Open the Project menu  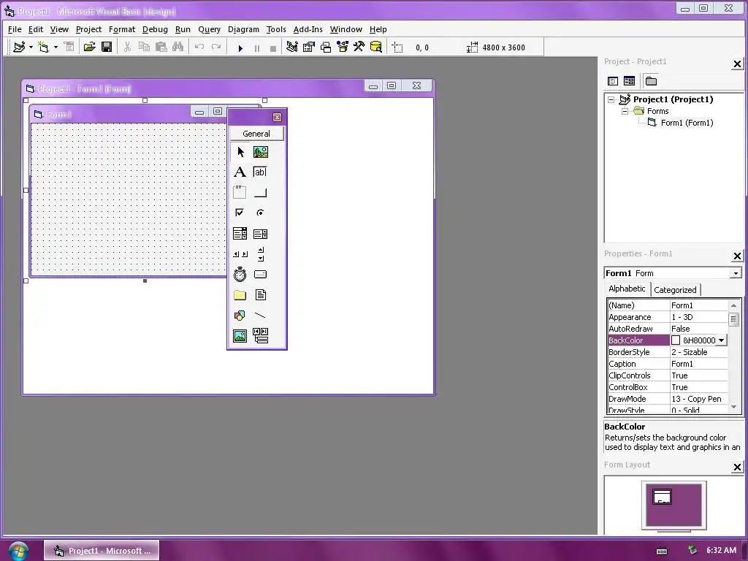point(88,29)
